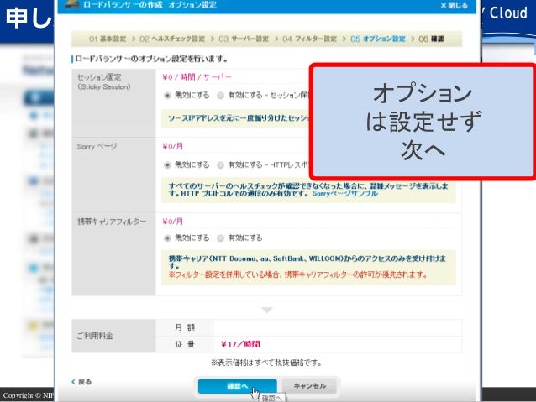Select 有効にする for Sorry ページ

[220, 165]
